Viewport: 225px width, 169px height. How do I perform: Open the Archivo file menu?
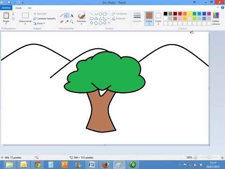point(6,8)
